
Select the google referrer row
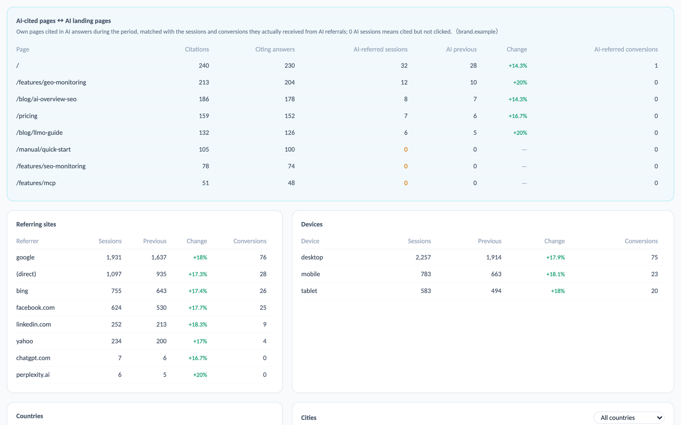pos(144,258)
